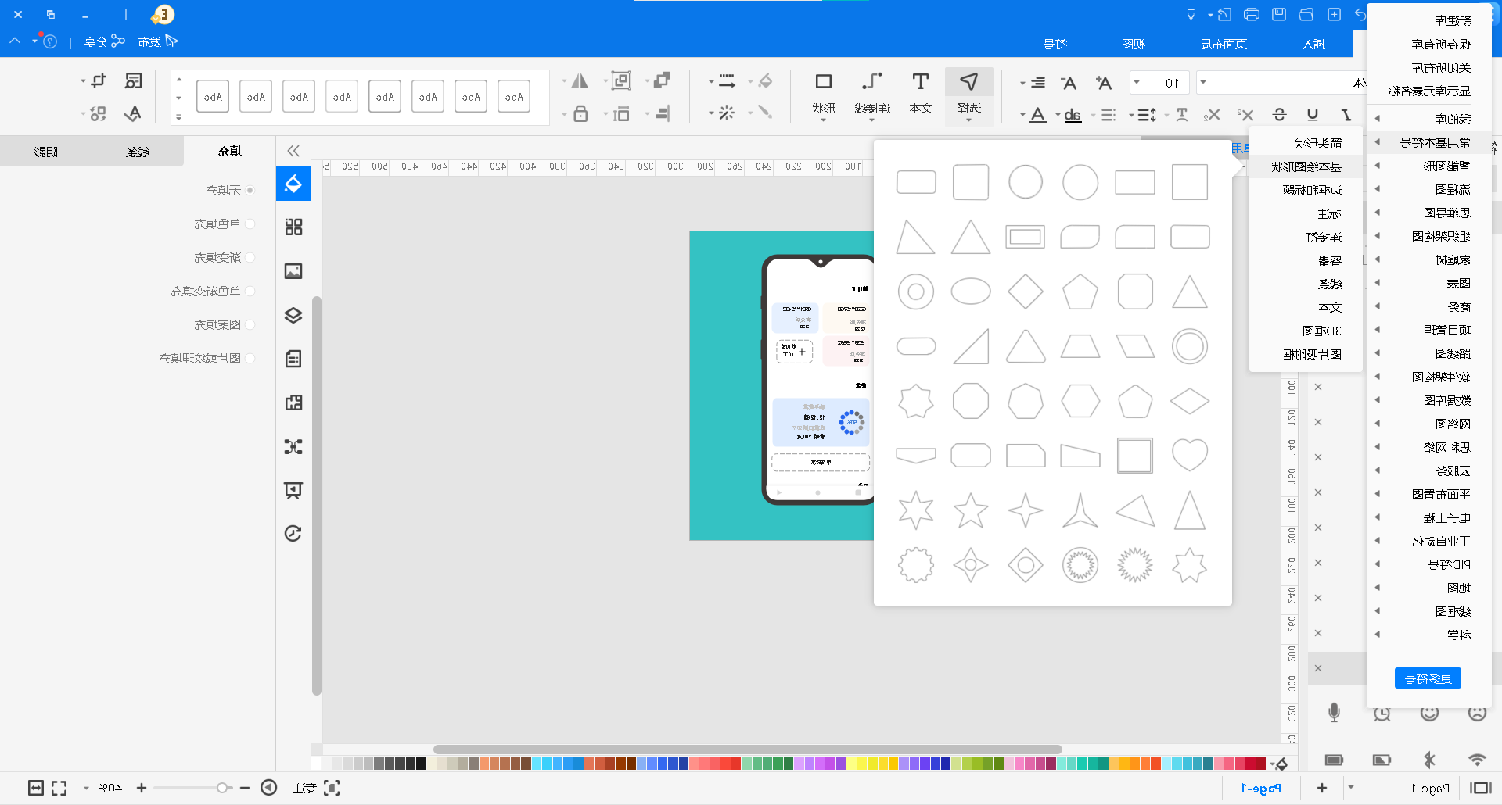The width and height of the screenshot is (1502, 805).
Task: Open the presentation screen icon in side strip
Action: click(293, 490)
